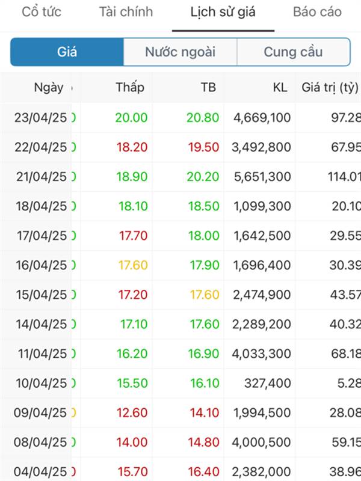Screen dimensions: 361x481
Task: Click low price 14.00
Action: (132, 442)
